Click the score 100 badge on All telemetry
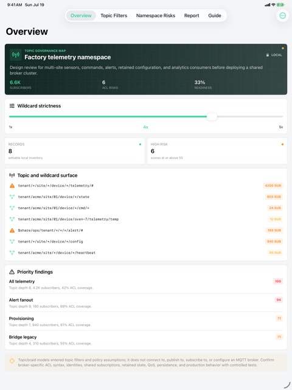 click(278, 282)
